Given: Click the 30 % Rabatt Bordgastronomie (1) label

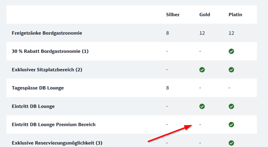Looking at the screenshot, I should [x=50, y=51].
